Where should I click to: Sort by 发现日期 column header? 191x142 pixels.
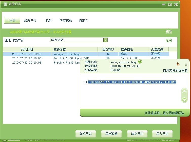27,49
